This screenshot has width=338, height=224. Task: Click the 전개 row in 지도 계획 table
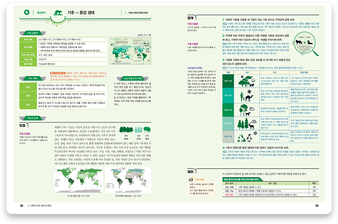(63, 96)
